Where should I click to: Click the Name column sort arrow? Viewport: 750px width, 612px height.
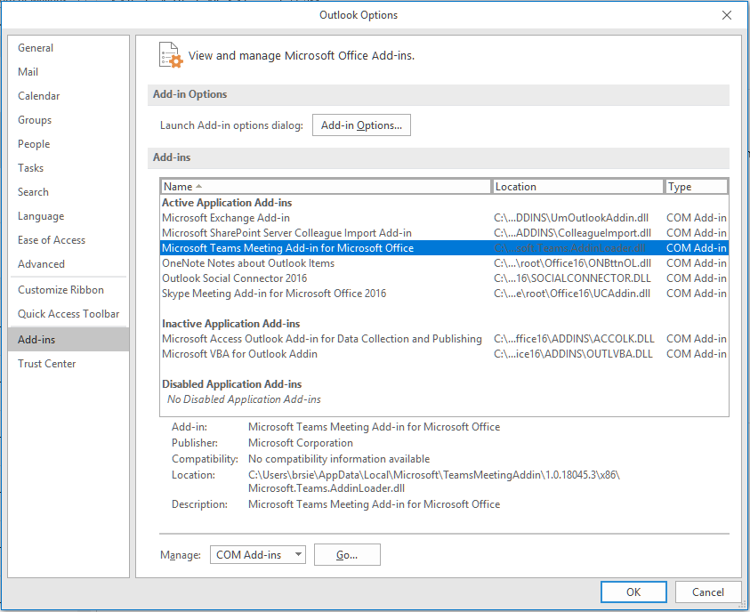(199, 186)
